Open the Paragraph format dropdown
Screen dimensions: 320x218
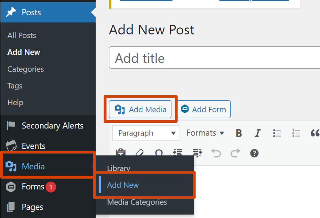coord(146,133)
